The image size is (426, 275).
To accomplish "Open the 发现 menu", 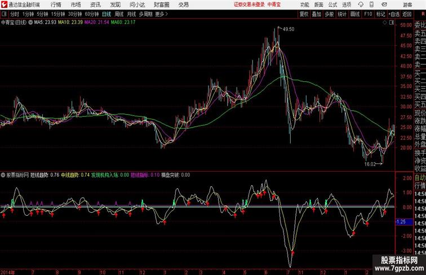I will [x=115, y=5].
